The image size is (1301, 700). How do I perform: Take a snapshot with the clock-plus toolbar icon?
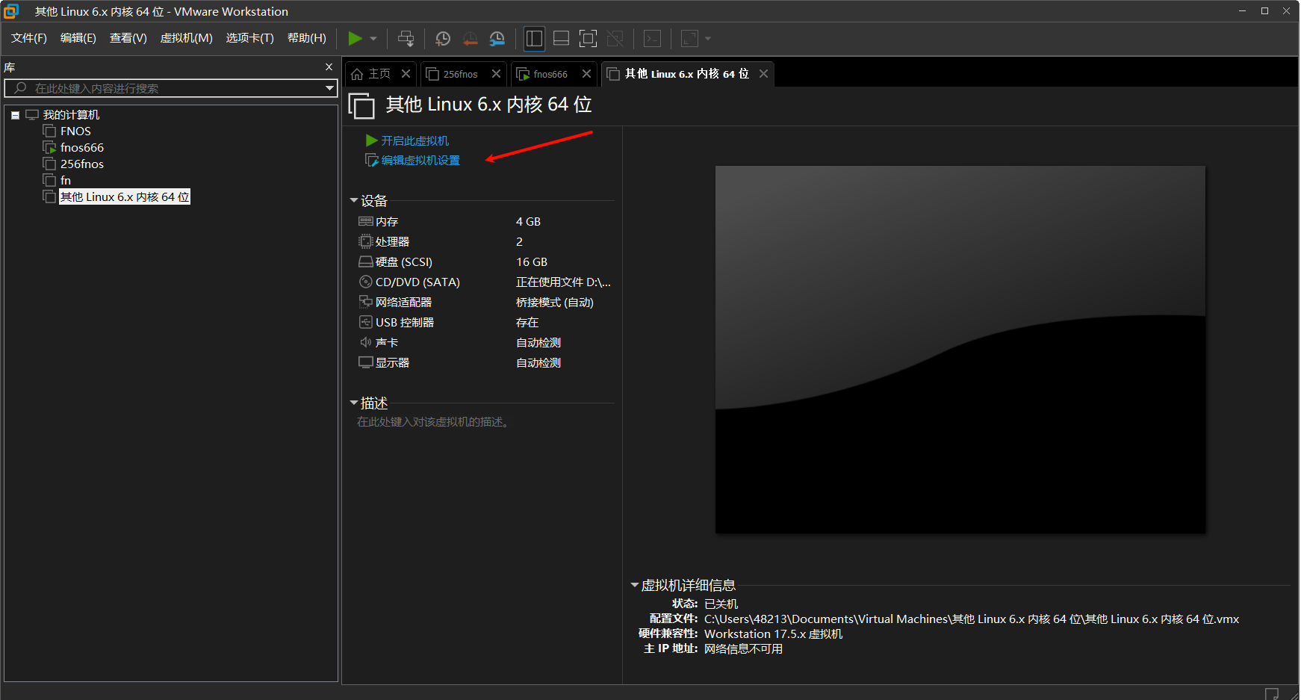click(443, 38)
